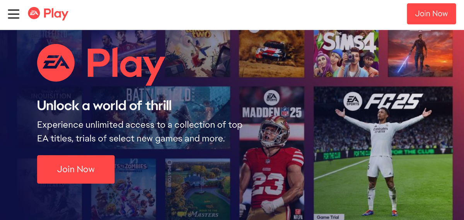Open the Madden NFL 25 cover
Image resolution: width=464 pixels, height=220 pixels.
pos(272,153)
